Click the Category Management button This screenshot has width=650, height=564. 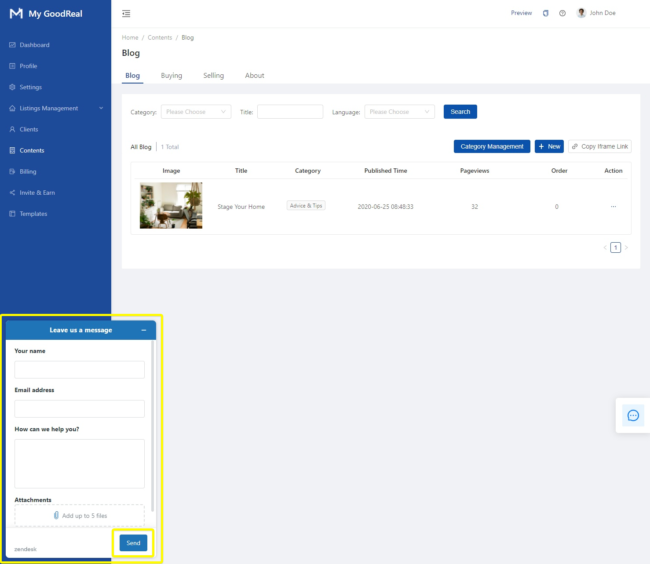pos(492,146)
